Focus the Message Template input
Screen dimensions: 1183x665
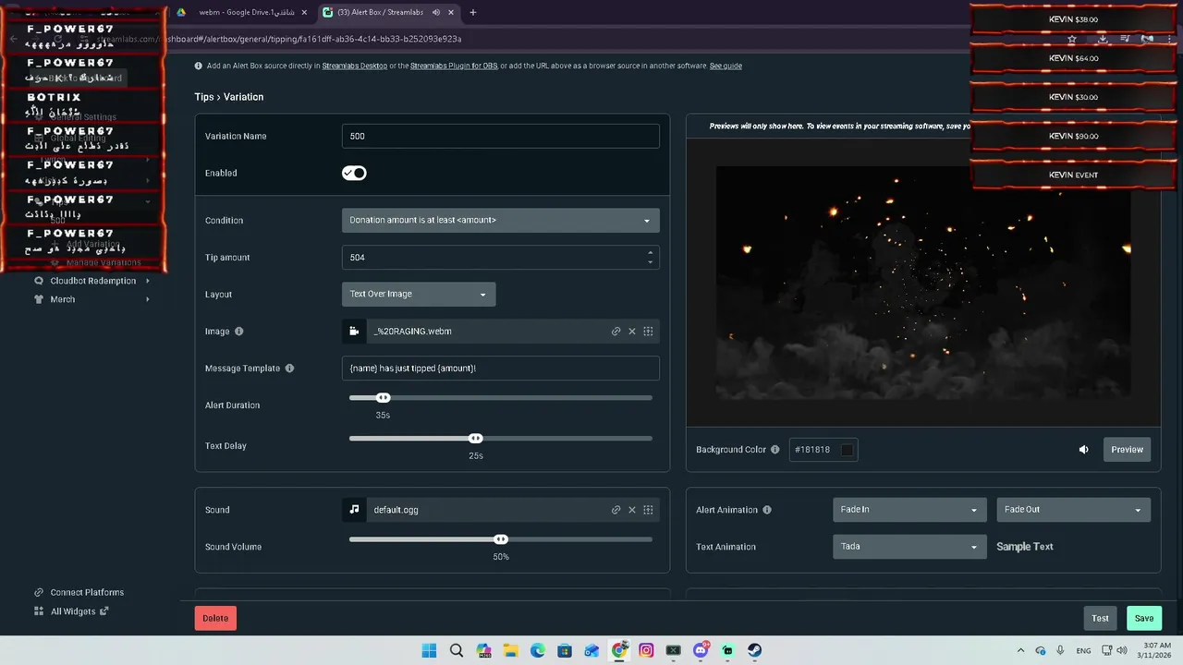click(x=500, y=369)
